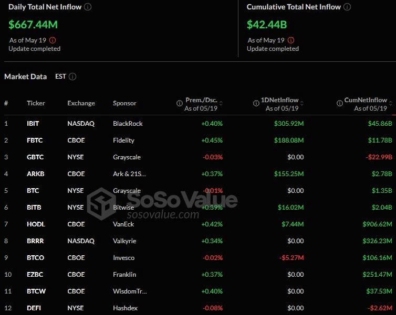
Task: Click FBTC's +0.45% premium value
Action: click(x=212, y=140)
